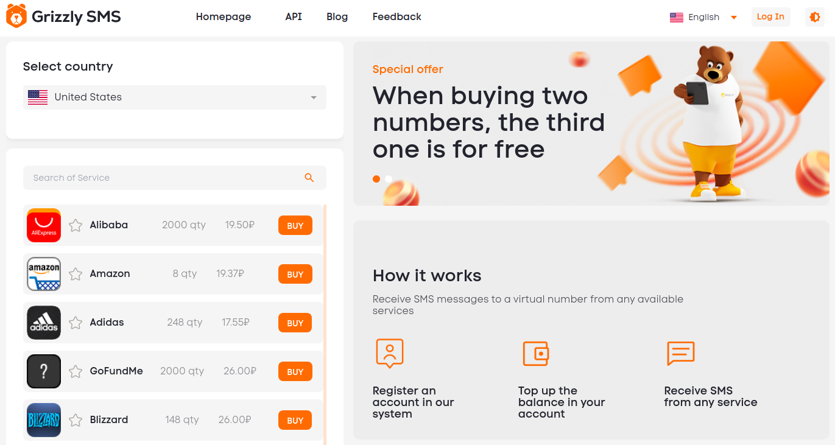
Task: Click the GoFundMe question mark icon
Action: [44, 371]
